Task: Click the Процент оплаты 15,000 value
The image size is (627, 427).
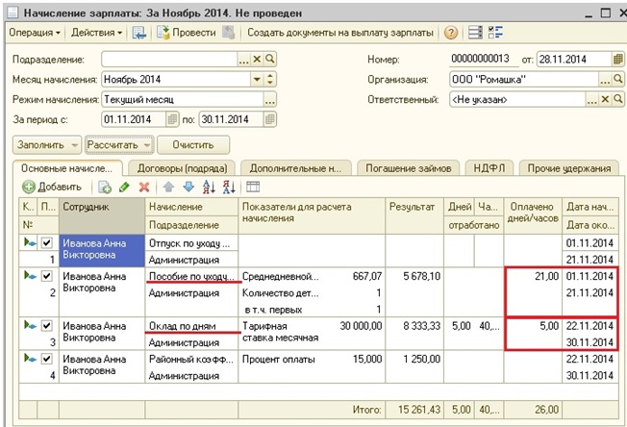Action: pyautogui.click(x=367, y=359)
